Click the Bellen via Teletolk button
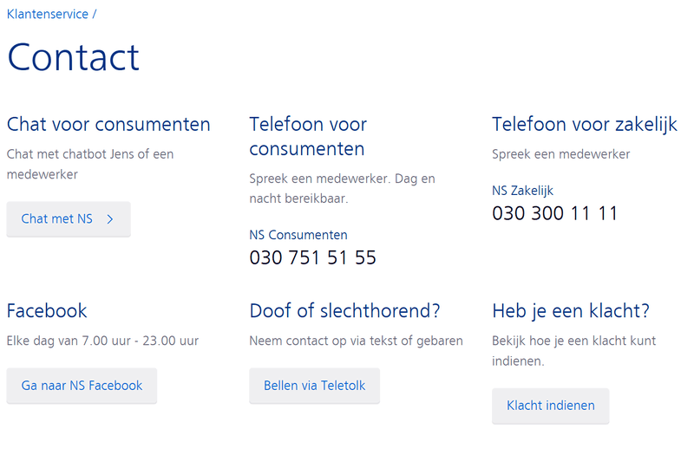The image size is (694, 468). pos(314,386)
